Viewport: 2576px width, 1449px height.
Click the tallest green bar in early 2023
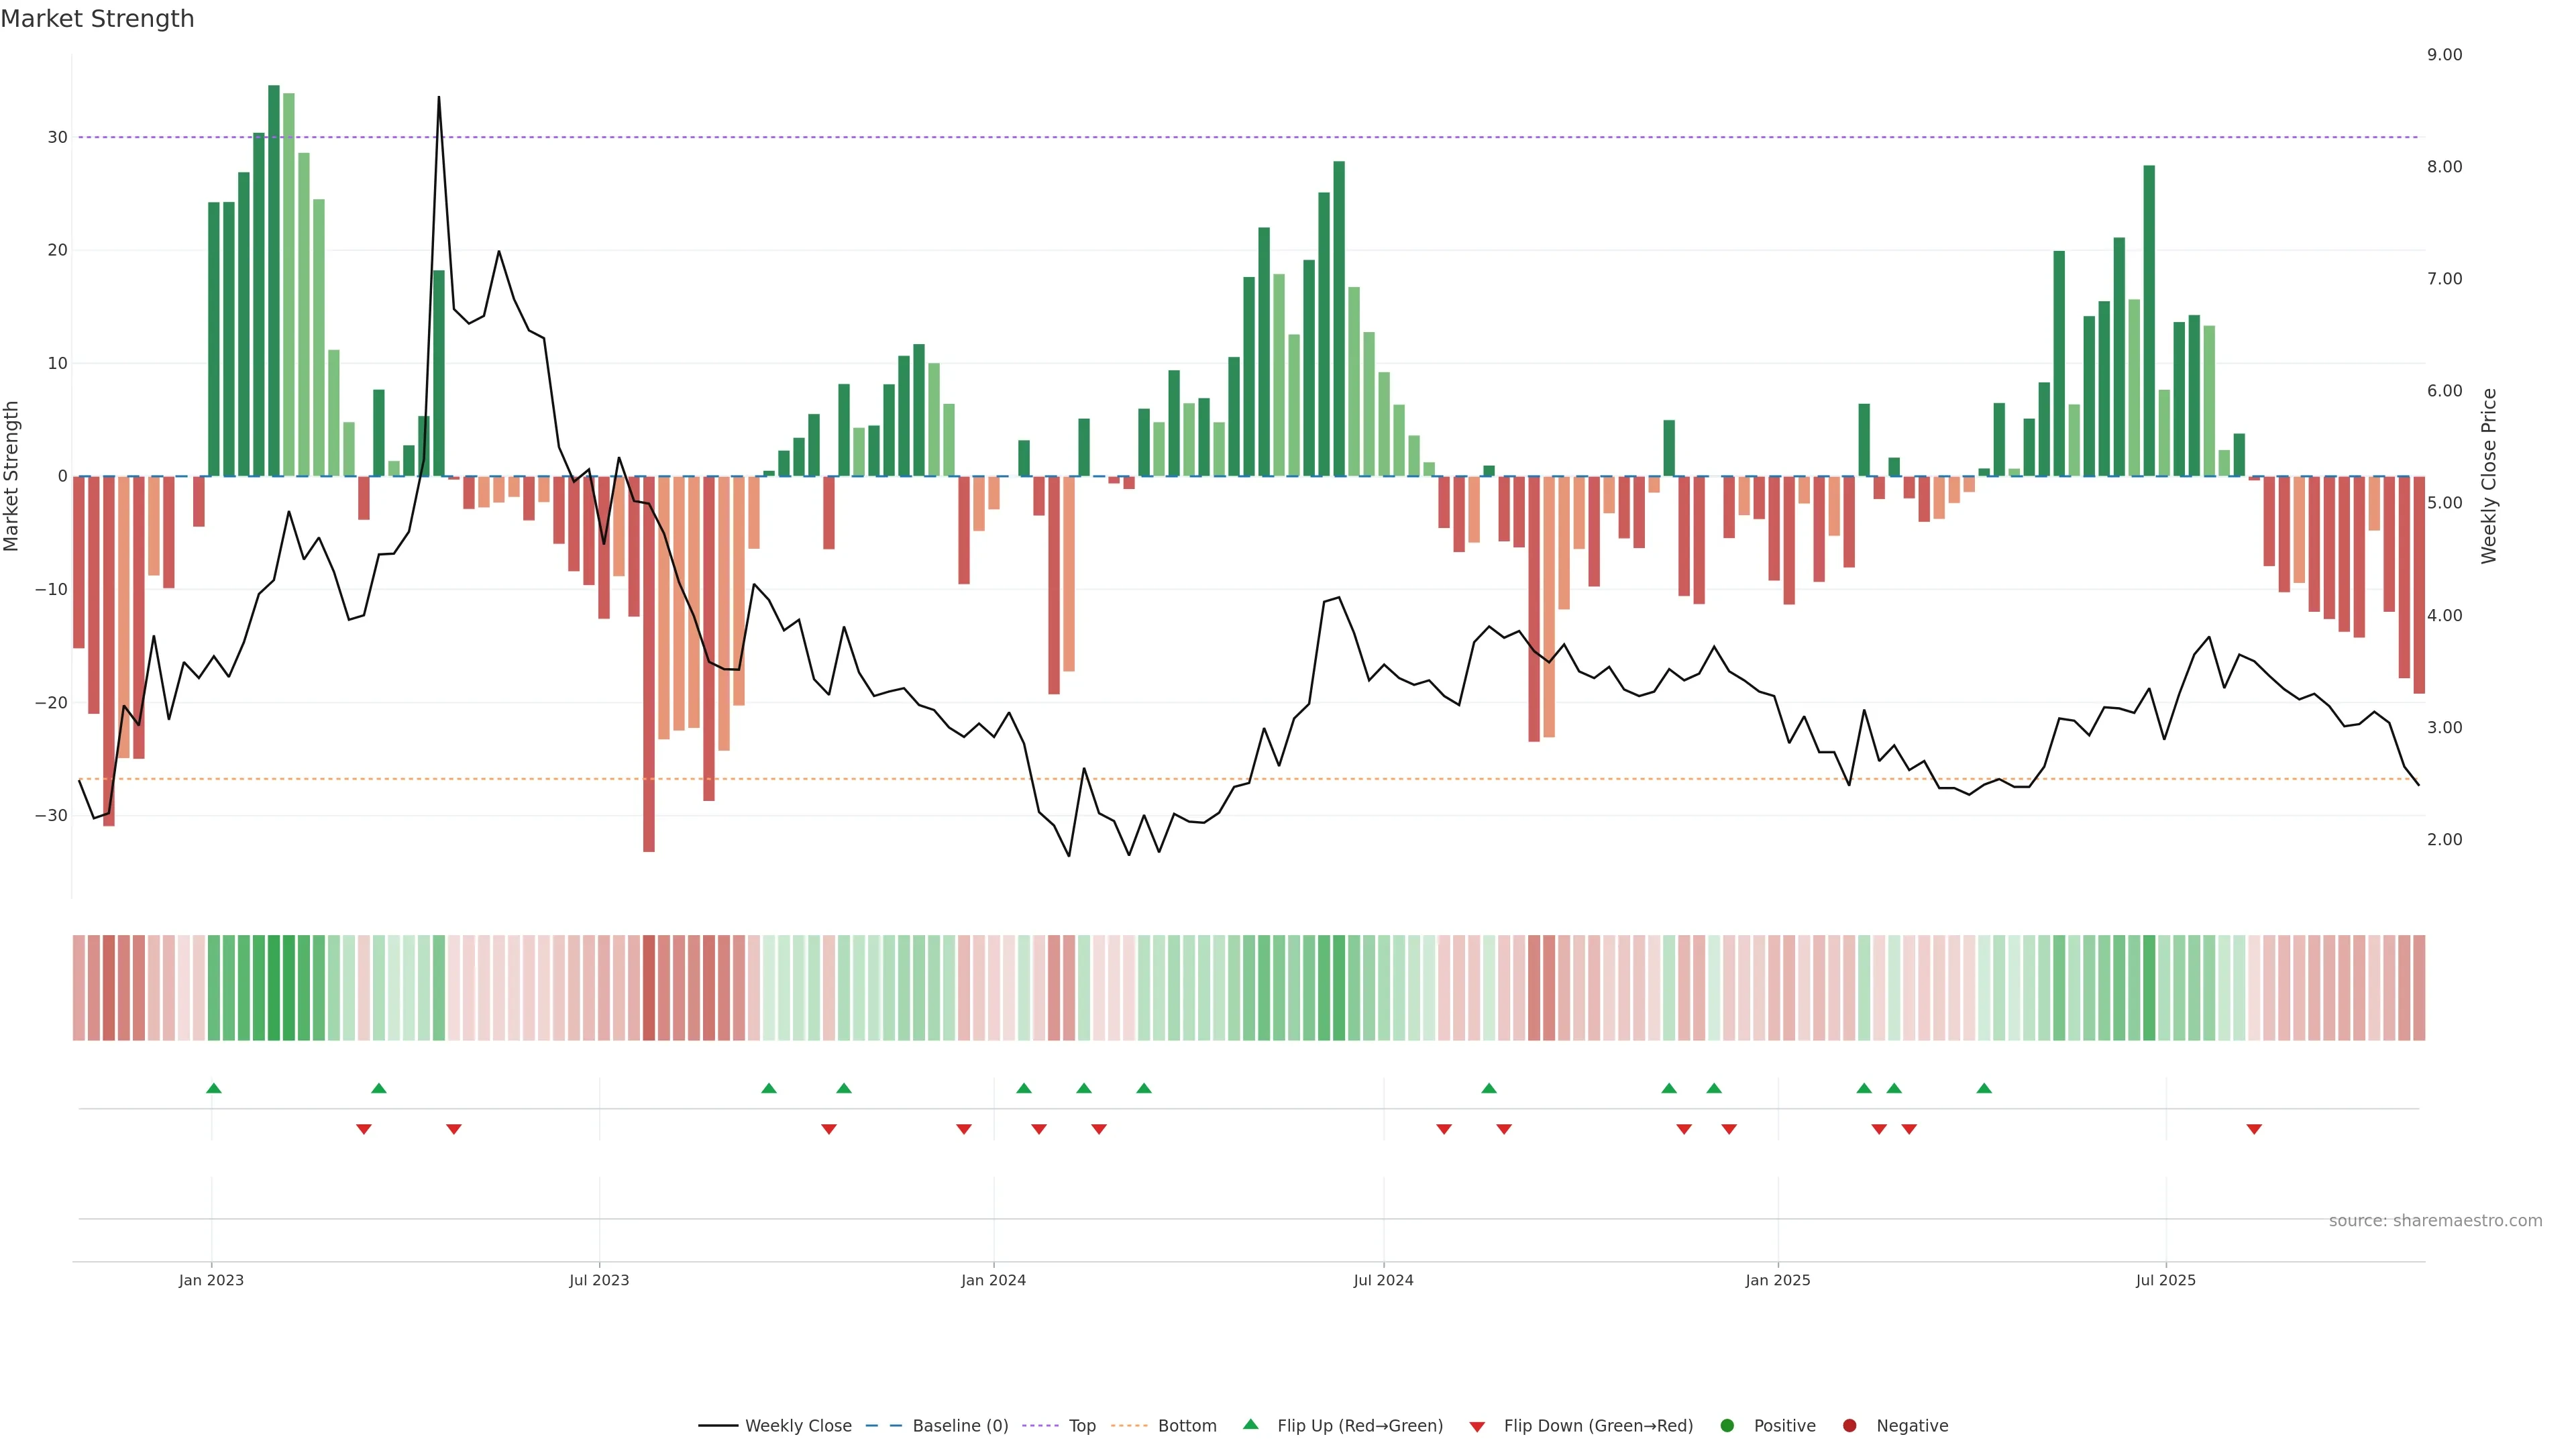point(274,280)
